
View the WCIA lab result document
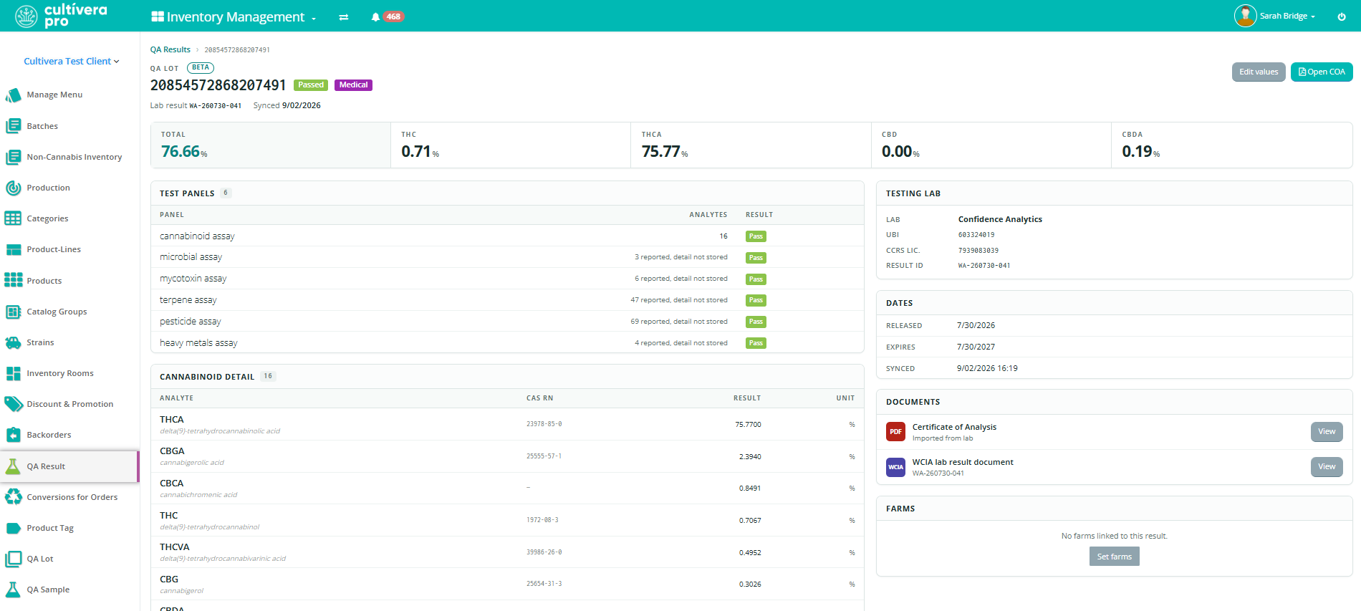pyautogui.click(x=1327, y=466)
